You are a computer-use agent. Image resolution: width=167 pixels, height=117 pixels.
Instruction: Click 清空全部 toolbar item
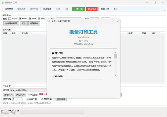tap(34, 9)
